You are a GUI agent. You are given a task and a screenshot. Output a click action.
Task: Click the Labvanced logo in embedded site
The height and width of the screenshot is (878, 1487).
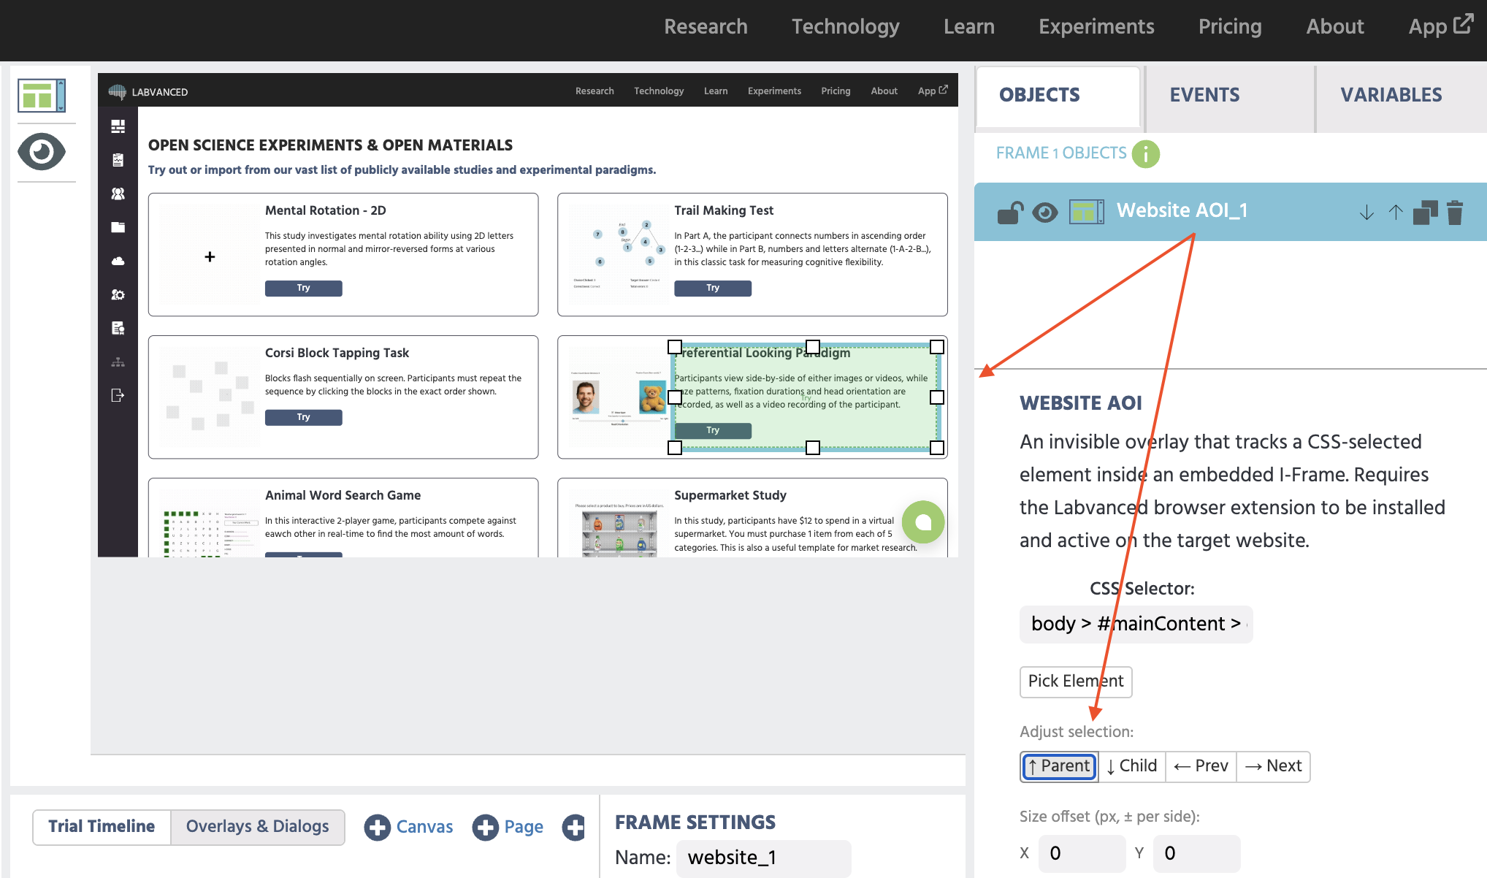149,91
